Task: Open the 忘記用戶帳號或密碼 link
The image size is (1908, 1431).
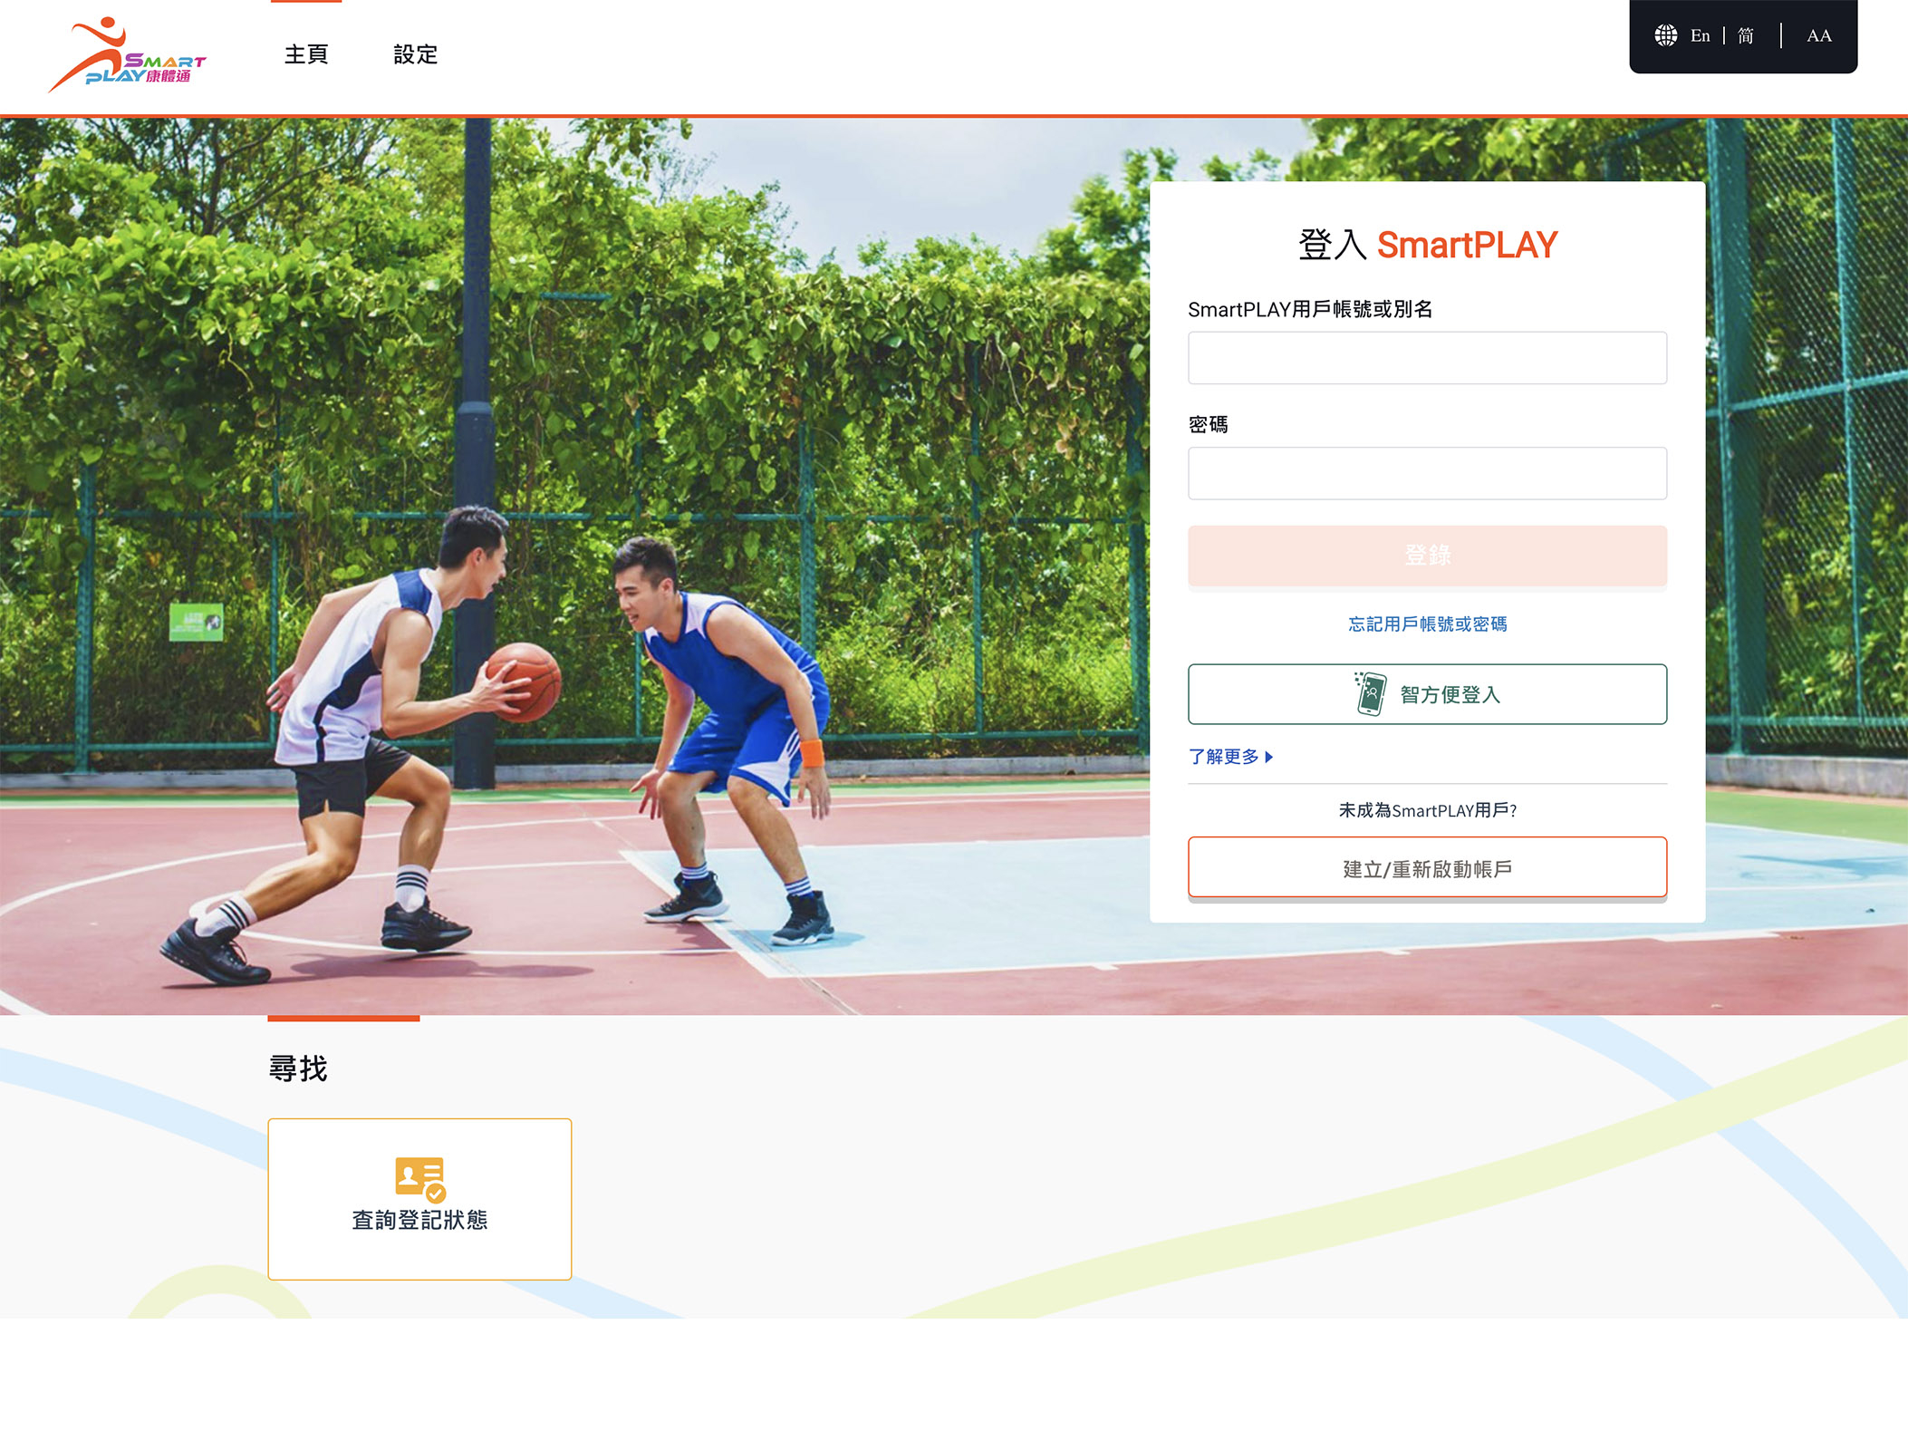Action: click(1427, 624)
